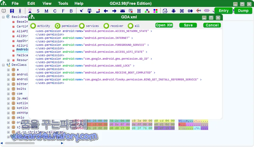Expand the com package node
Viewport: 254px width, 147px height.
click(x=8, y=94)
